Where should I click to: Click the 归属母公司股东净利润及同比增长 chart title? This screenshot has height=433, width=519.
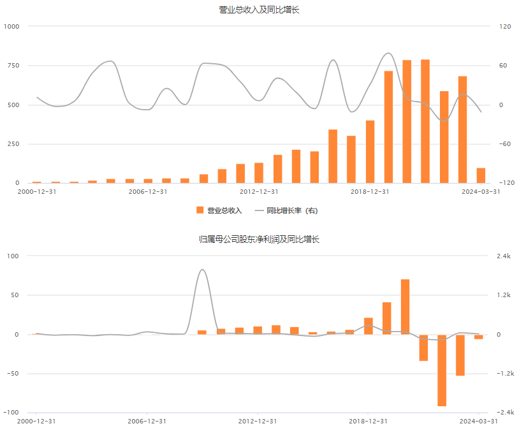259,239
